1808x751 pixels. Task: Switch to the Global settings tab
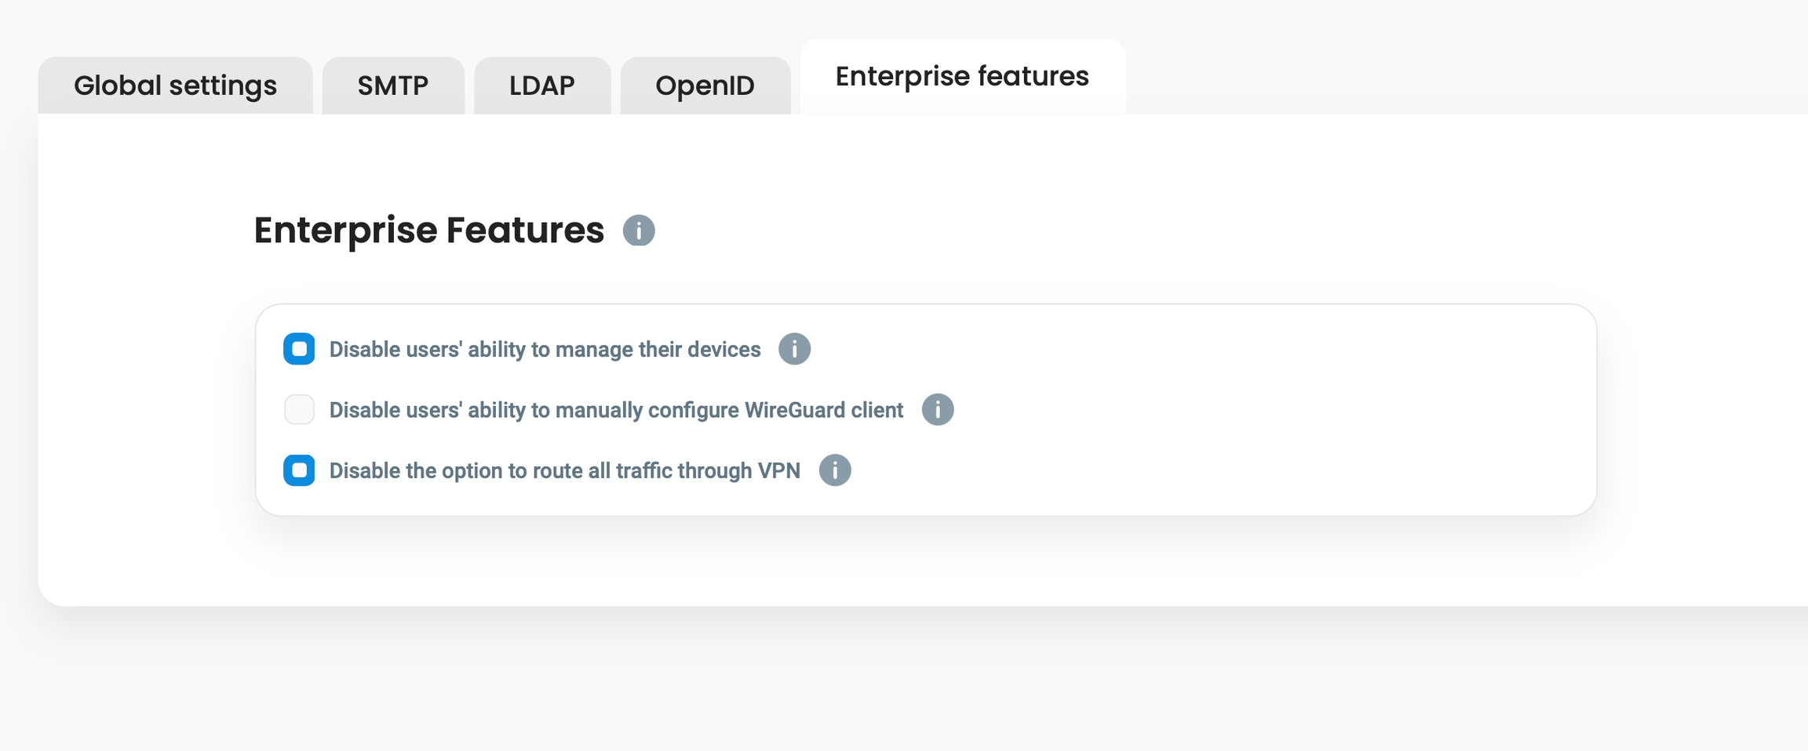pyautogui.click(x=175, y=85)
